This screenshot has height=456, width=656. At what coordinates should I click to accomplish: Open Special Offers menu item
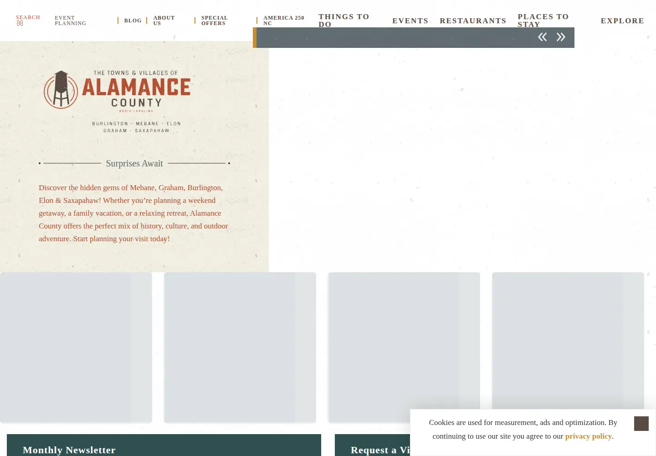pos(215,21)
